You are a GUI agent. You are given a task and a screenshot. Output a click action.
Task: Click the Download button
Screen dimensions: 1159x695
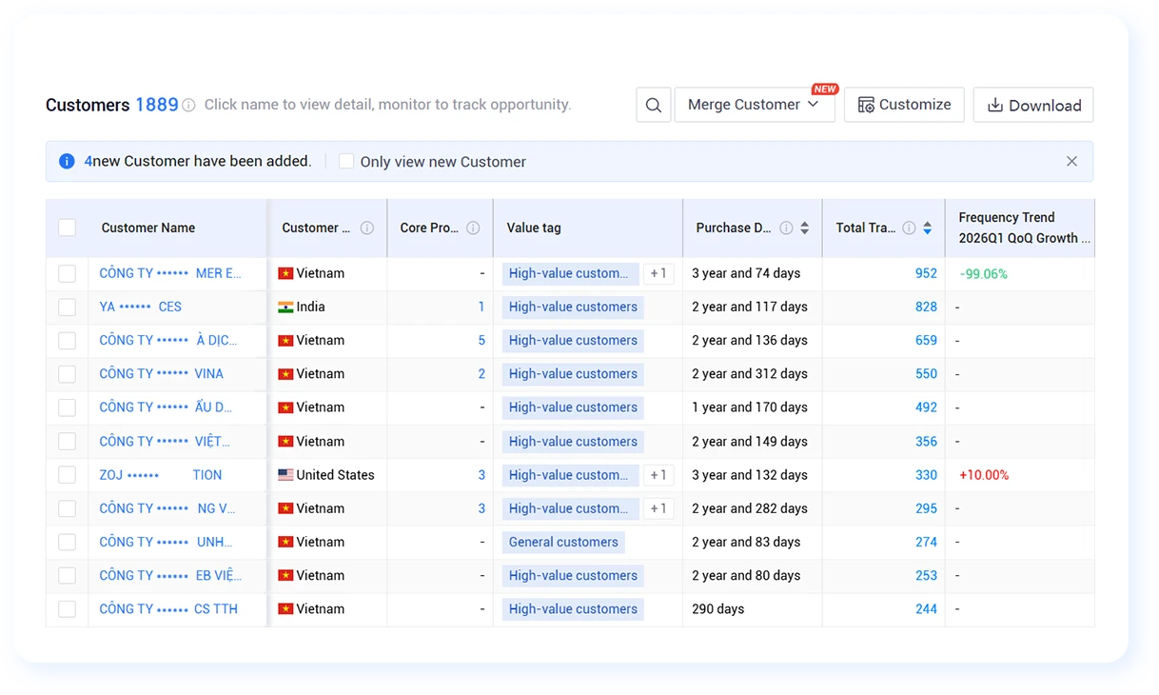coord(1033,105)
